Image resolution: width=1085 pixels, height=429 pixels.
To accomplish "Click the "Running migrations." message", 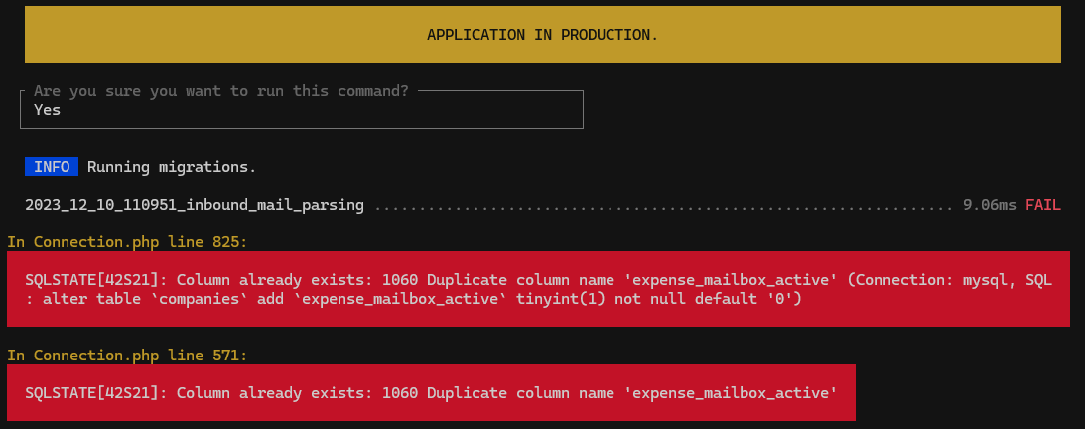I will point(172,166).
